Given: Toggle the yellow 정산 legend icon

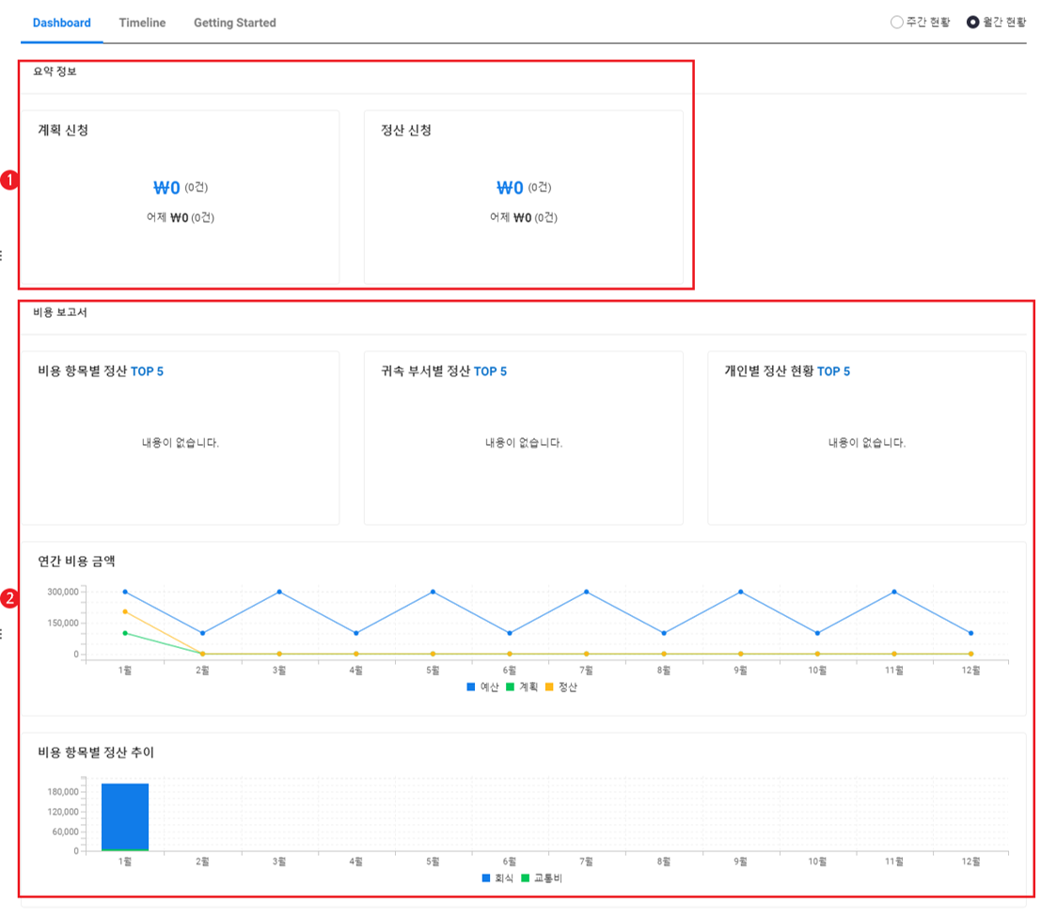Looking at the screenshot, I should pos(549,688).
